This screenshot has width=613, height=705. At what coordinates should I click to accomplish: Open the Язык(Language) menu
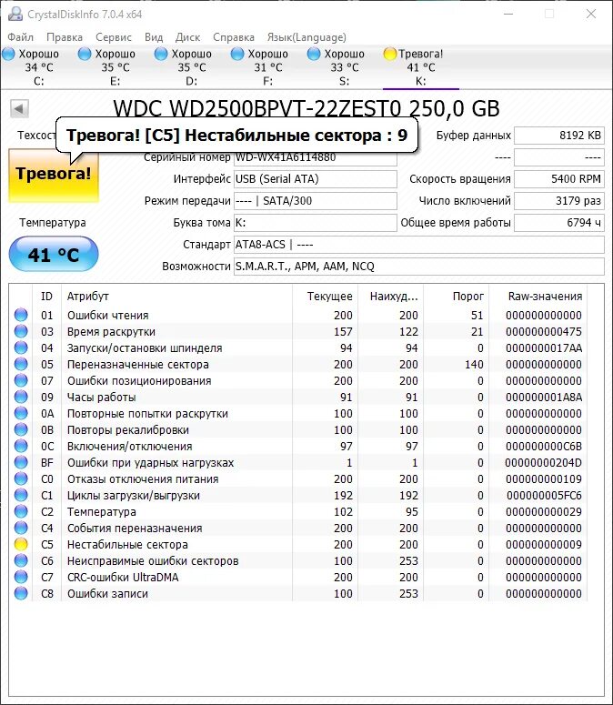click(306, 37)
